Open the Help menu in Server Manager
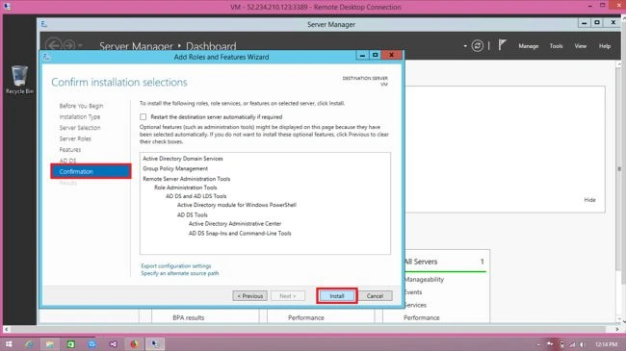Image resolution: width=626 pixels, height=351 pixels. point(605,46)
